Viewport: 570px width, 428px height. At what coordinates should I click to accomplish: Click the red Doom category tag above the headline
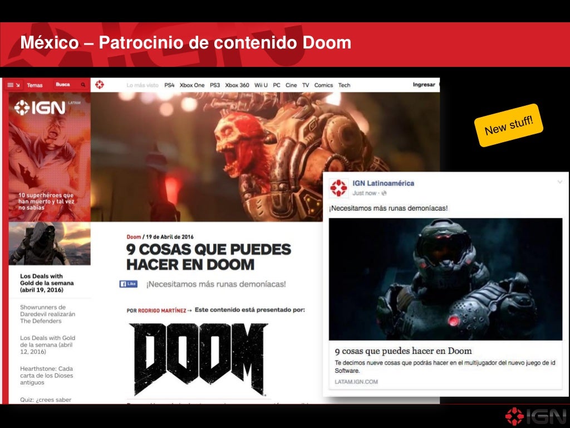pos(134,236)
